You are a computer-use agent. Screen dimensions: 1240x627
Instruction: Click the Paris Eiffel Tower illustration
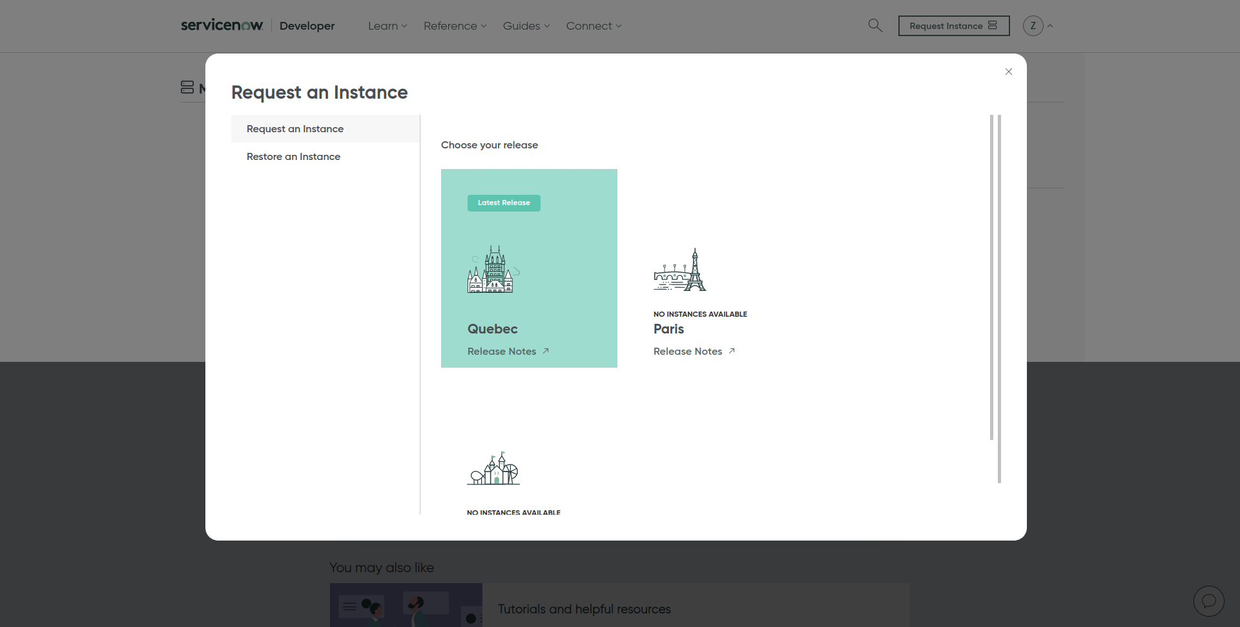point(679,270)
